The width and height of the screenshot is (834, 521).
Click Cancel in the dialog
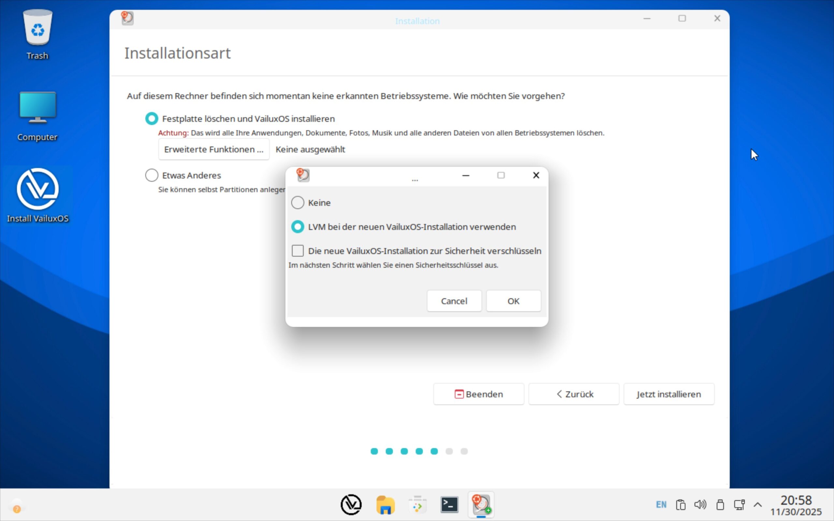click(x=454, y=301)
